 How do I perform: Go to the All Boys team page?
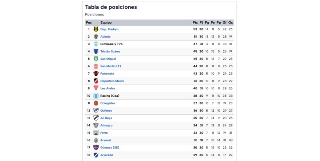[106, 118]
